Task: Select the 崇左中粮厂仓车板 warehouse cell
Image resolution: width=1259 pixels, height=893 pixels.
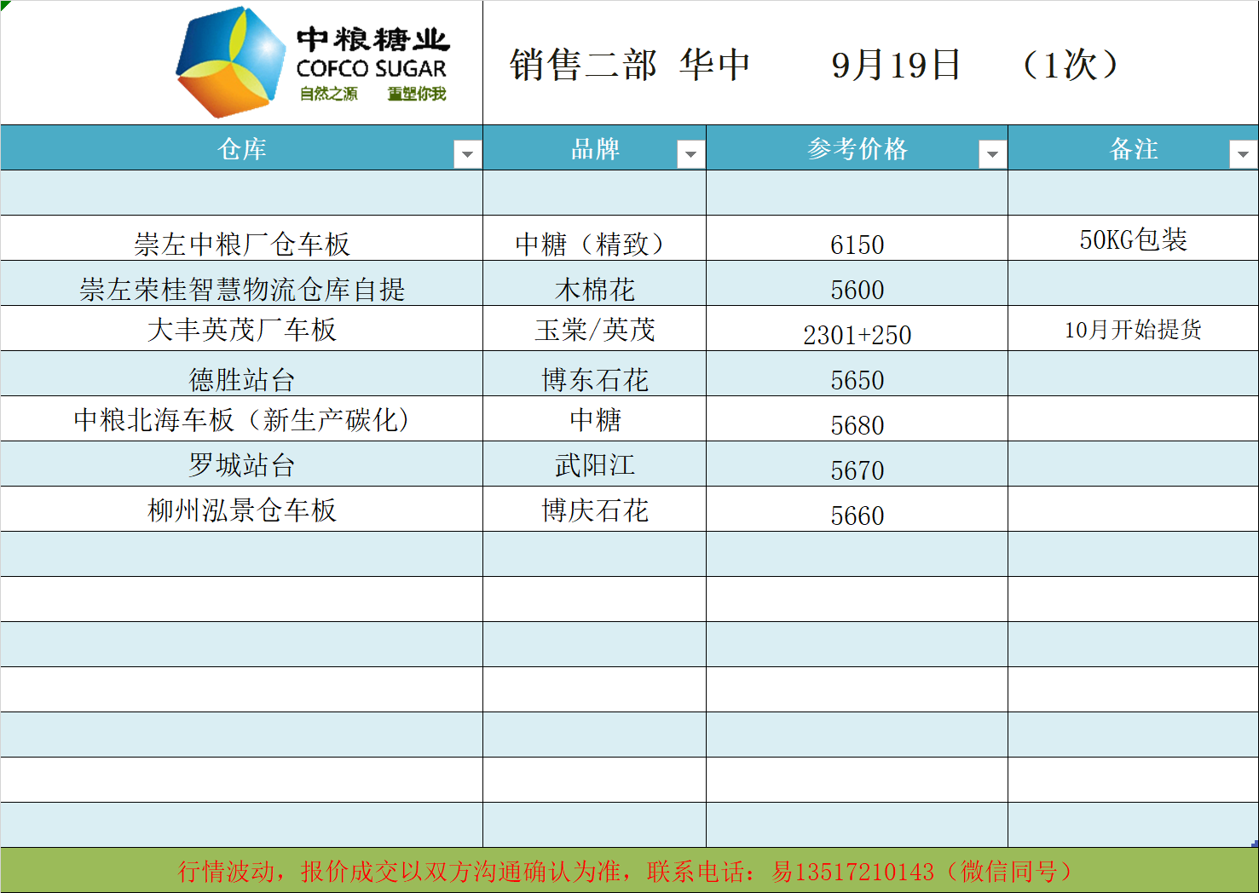Action: pos(242,244)
